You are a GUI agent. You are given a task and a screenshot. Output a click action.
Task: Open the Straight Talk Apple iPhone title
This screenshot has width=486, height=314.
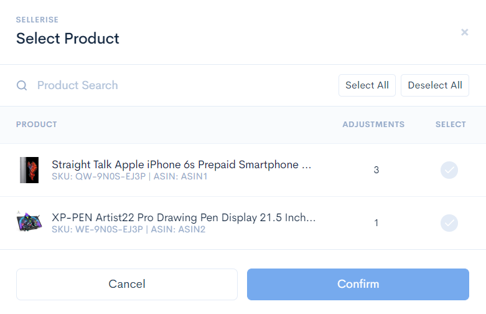click(181, 164)
